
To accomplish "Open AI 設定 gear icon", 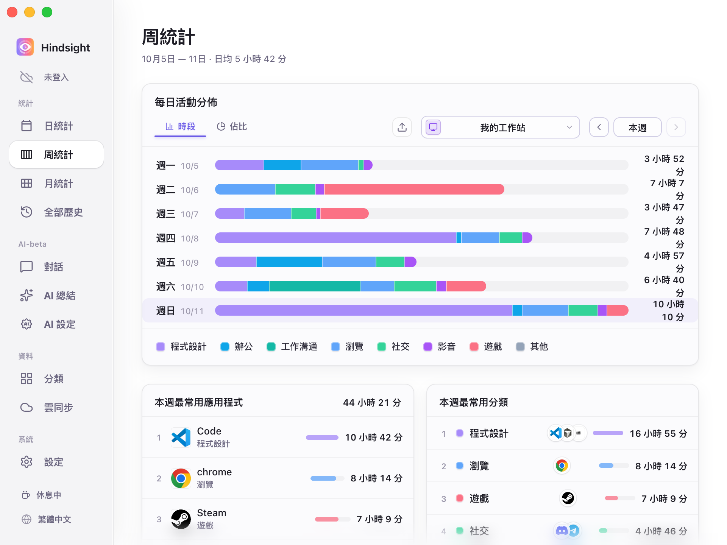I will [x=27, y=324].
